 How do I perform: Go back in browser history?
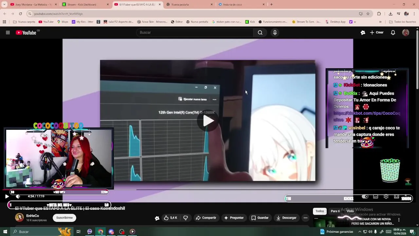click(5, 14)
